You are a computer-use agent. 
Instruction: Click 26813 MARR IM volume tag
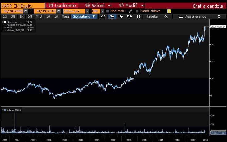point(218,133)
